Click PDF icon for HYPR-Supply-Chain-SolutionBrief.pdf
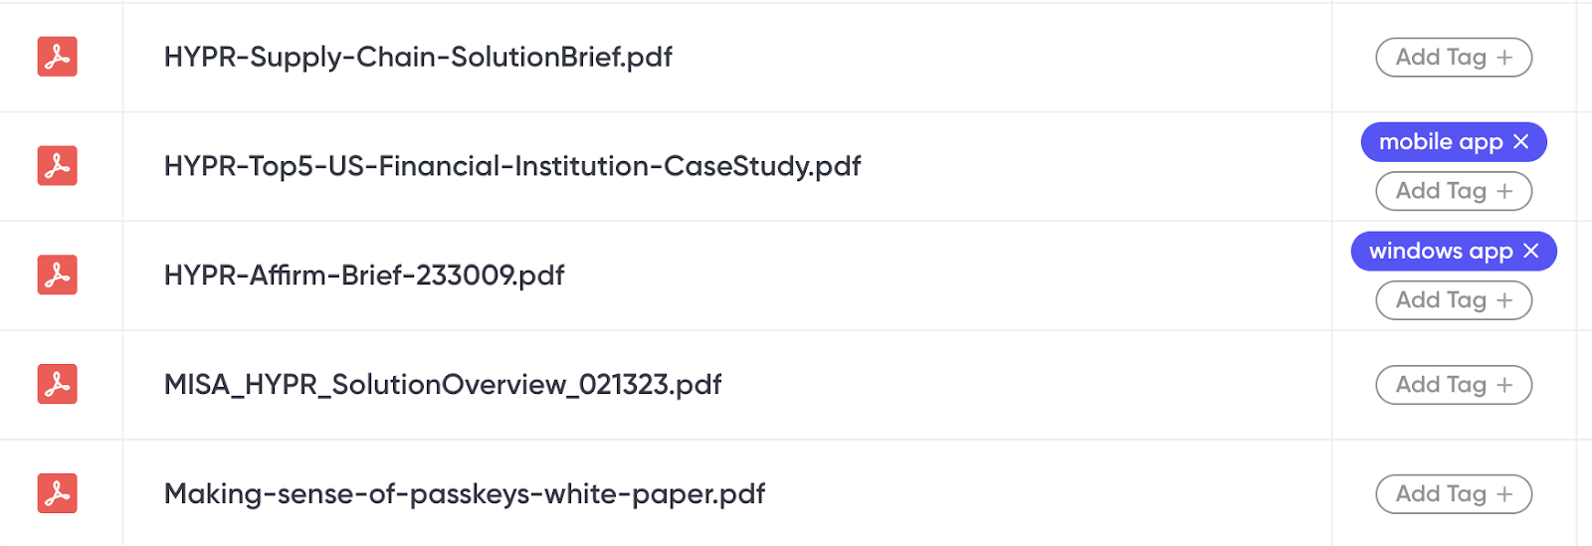The width and height of the screenshot is (1592, 546). pyautogui.click(x=57, y=57)
